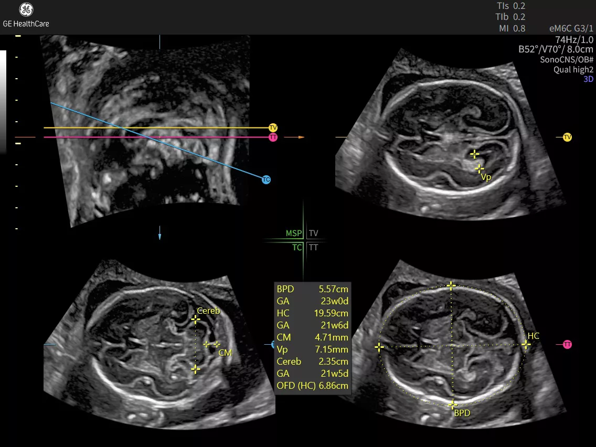596x447 pixels.
Task: Select the TT quadrant label in center
Action: pyautogui.click(x=314, y=248)
